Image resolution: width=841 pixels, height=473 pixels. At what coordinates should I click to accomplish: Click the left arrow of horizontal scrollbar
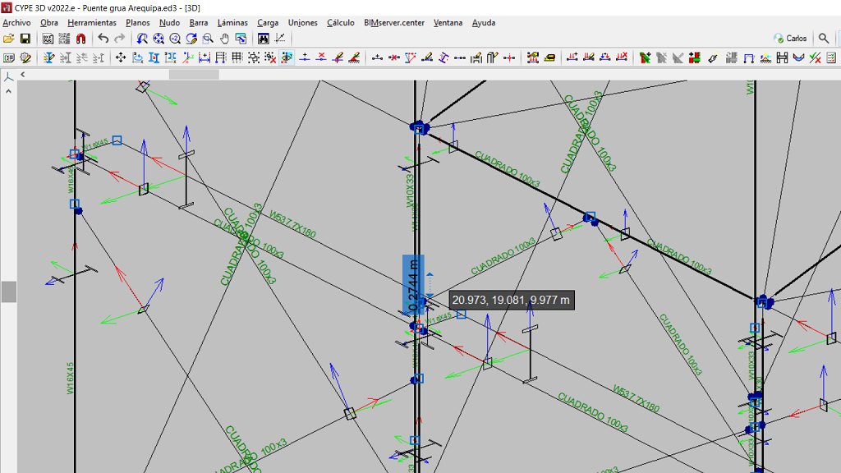[x=22, y=75]
